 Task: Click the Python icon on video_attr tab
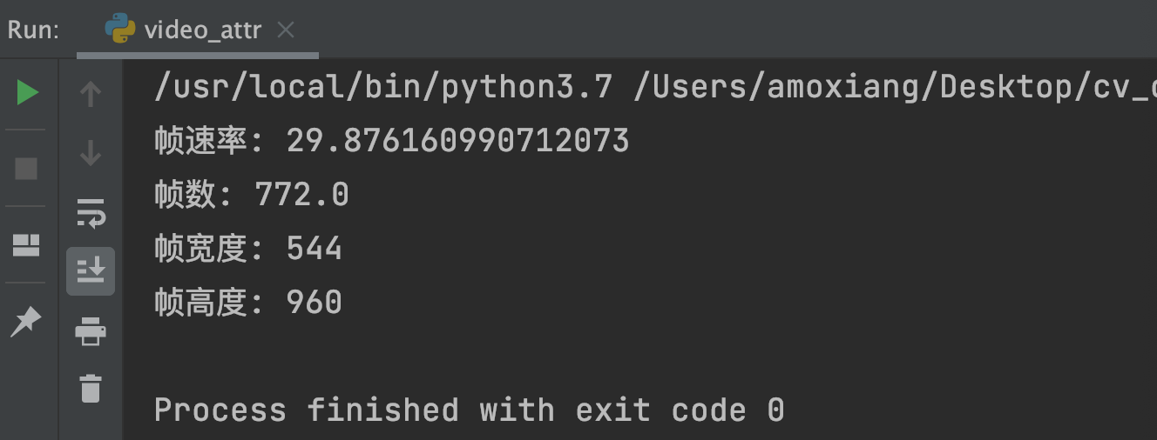[x=120, y=30]
